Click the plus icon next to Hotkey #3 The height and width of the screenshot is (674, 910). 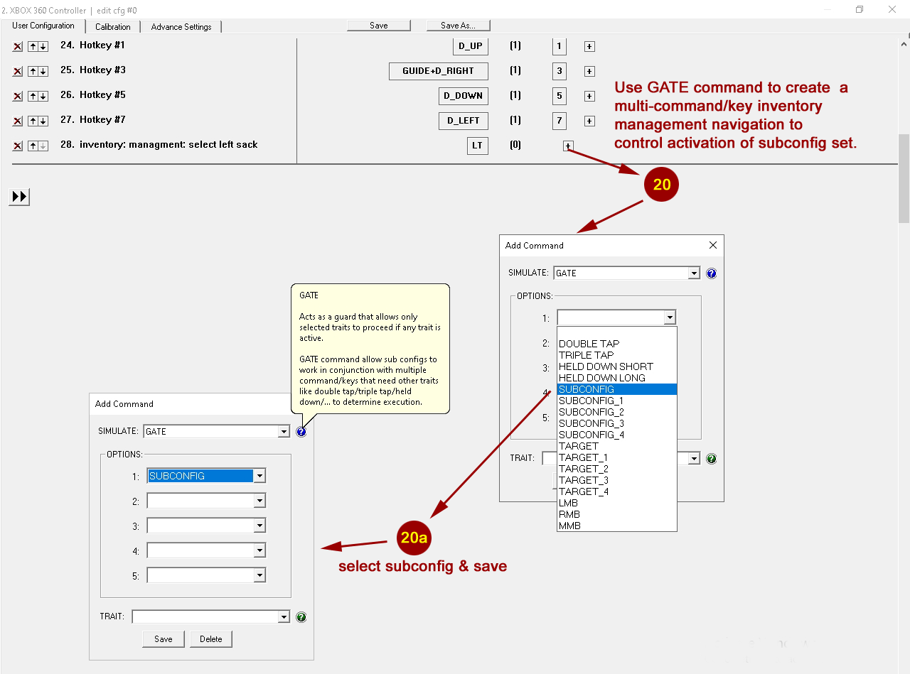coord(589,71)
